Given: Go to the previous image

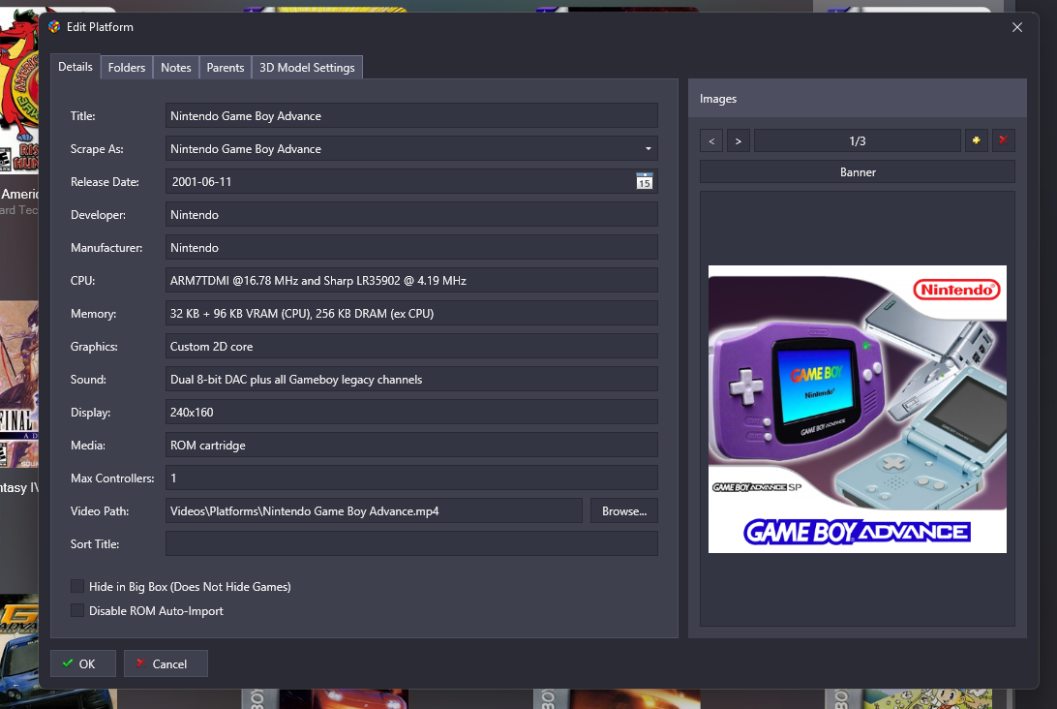Looking at the screenshot, I should coord(711,141).
